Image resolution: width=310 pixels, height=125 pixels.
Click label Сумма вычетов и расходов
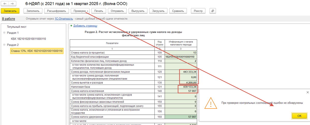[87, 83]
